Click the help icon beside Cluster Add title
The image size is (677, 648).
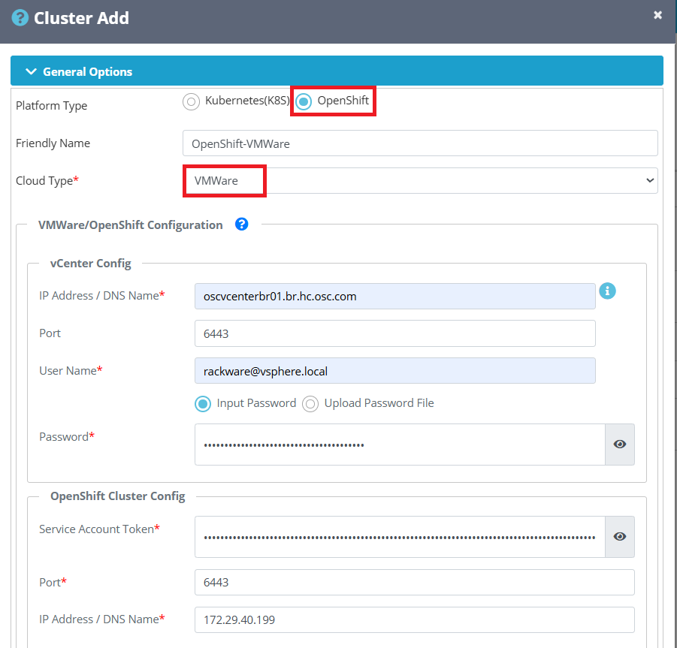click(20, 18)
